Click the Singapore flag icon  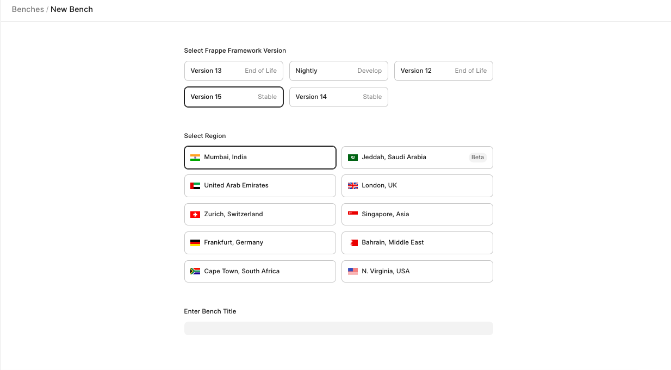(x=352, y=214)
